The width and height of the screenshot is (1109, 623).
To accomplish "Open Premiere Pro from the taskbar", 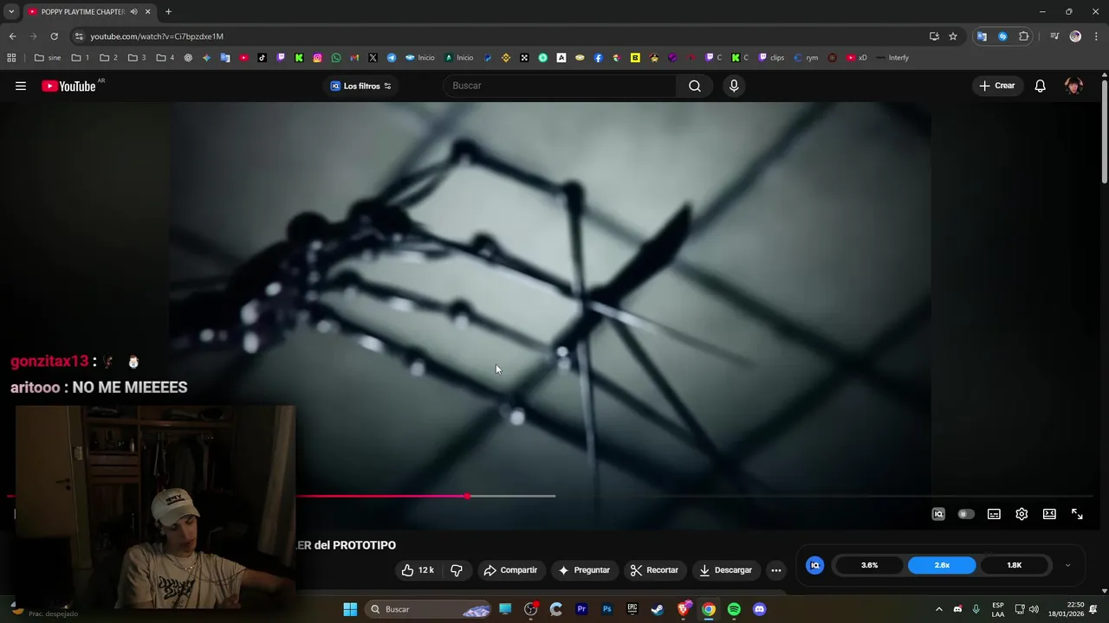I will tap(581, 609).
